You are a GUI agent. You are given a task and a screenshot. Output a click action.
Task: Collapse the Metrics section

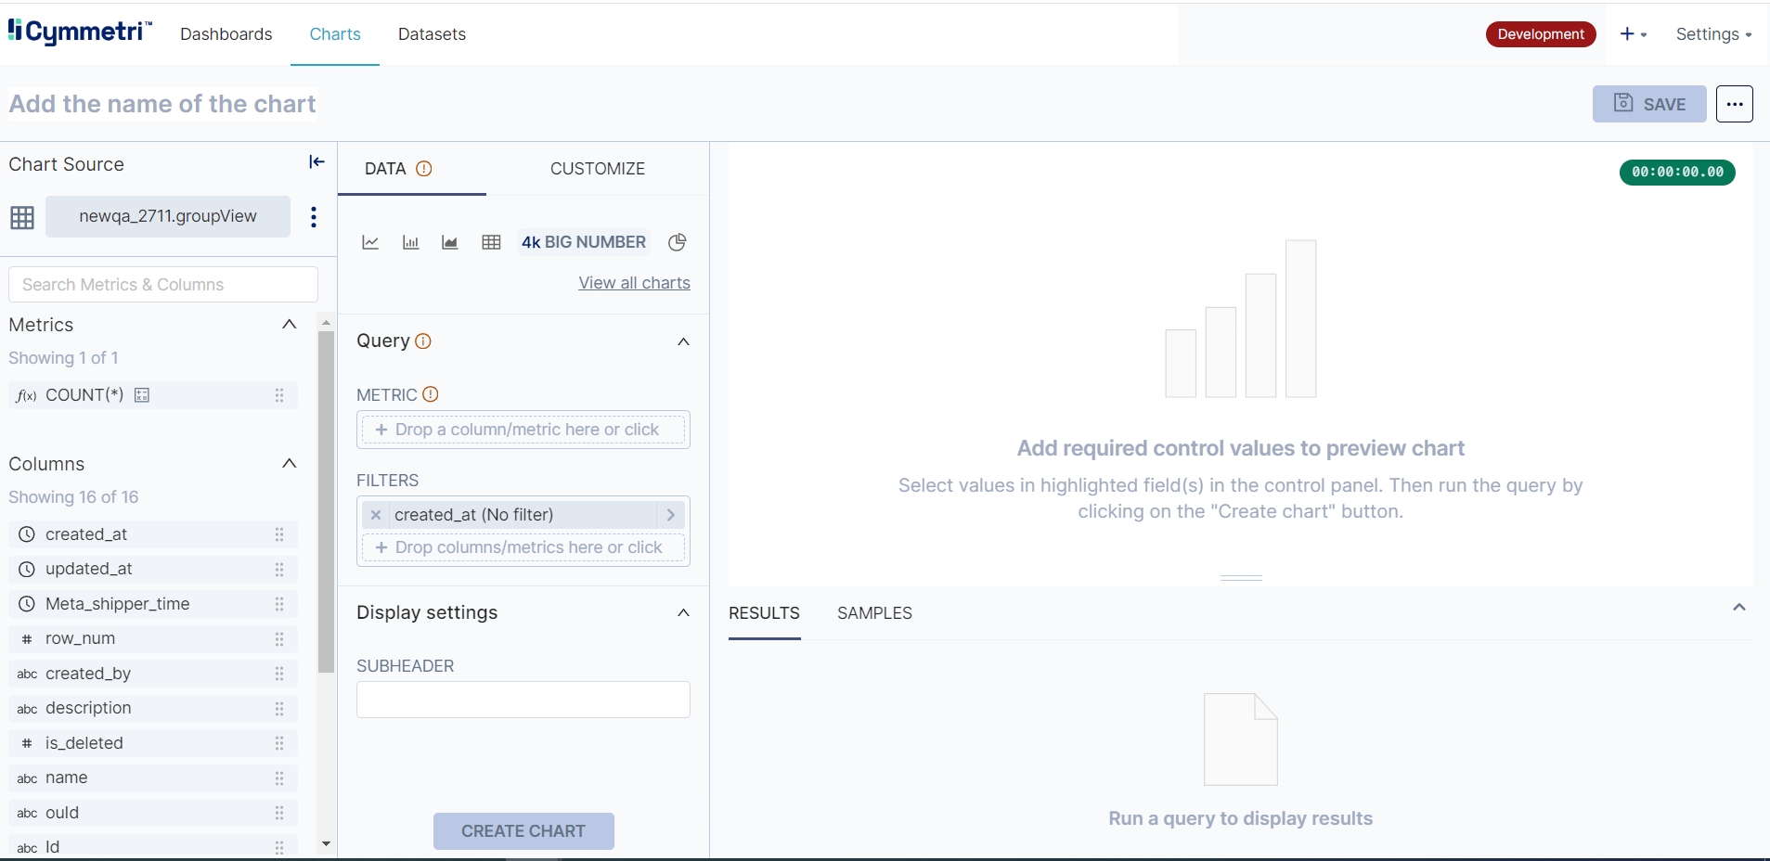[289, 324]
